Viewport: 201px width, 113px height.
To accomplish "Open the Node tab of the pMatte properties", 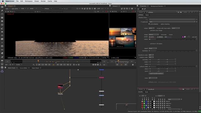I will tap(147, 15).
